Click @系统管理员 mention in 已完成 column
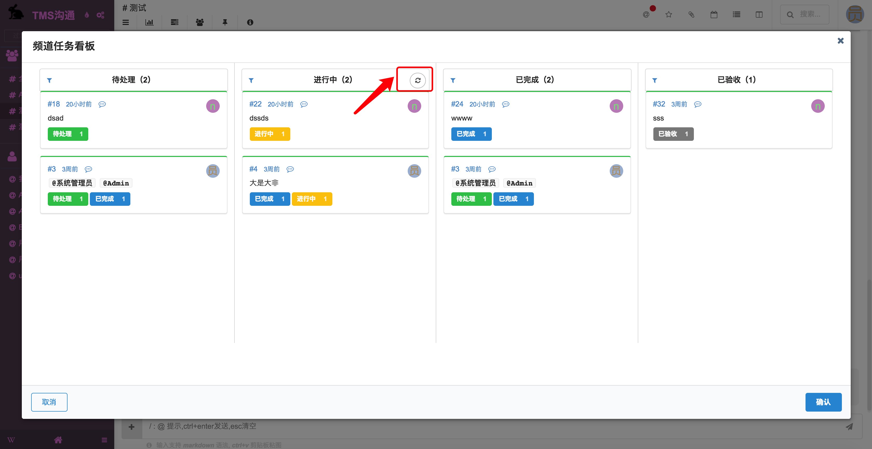 pyautogui.click(x=475, y=183)
